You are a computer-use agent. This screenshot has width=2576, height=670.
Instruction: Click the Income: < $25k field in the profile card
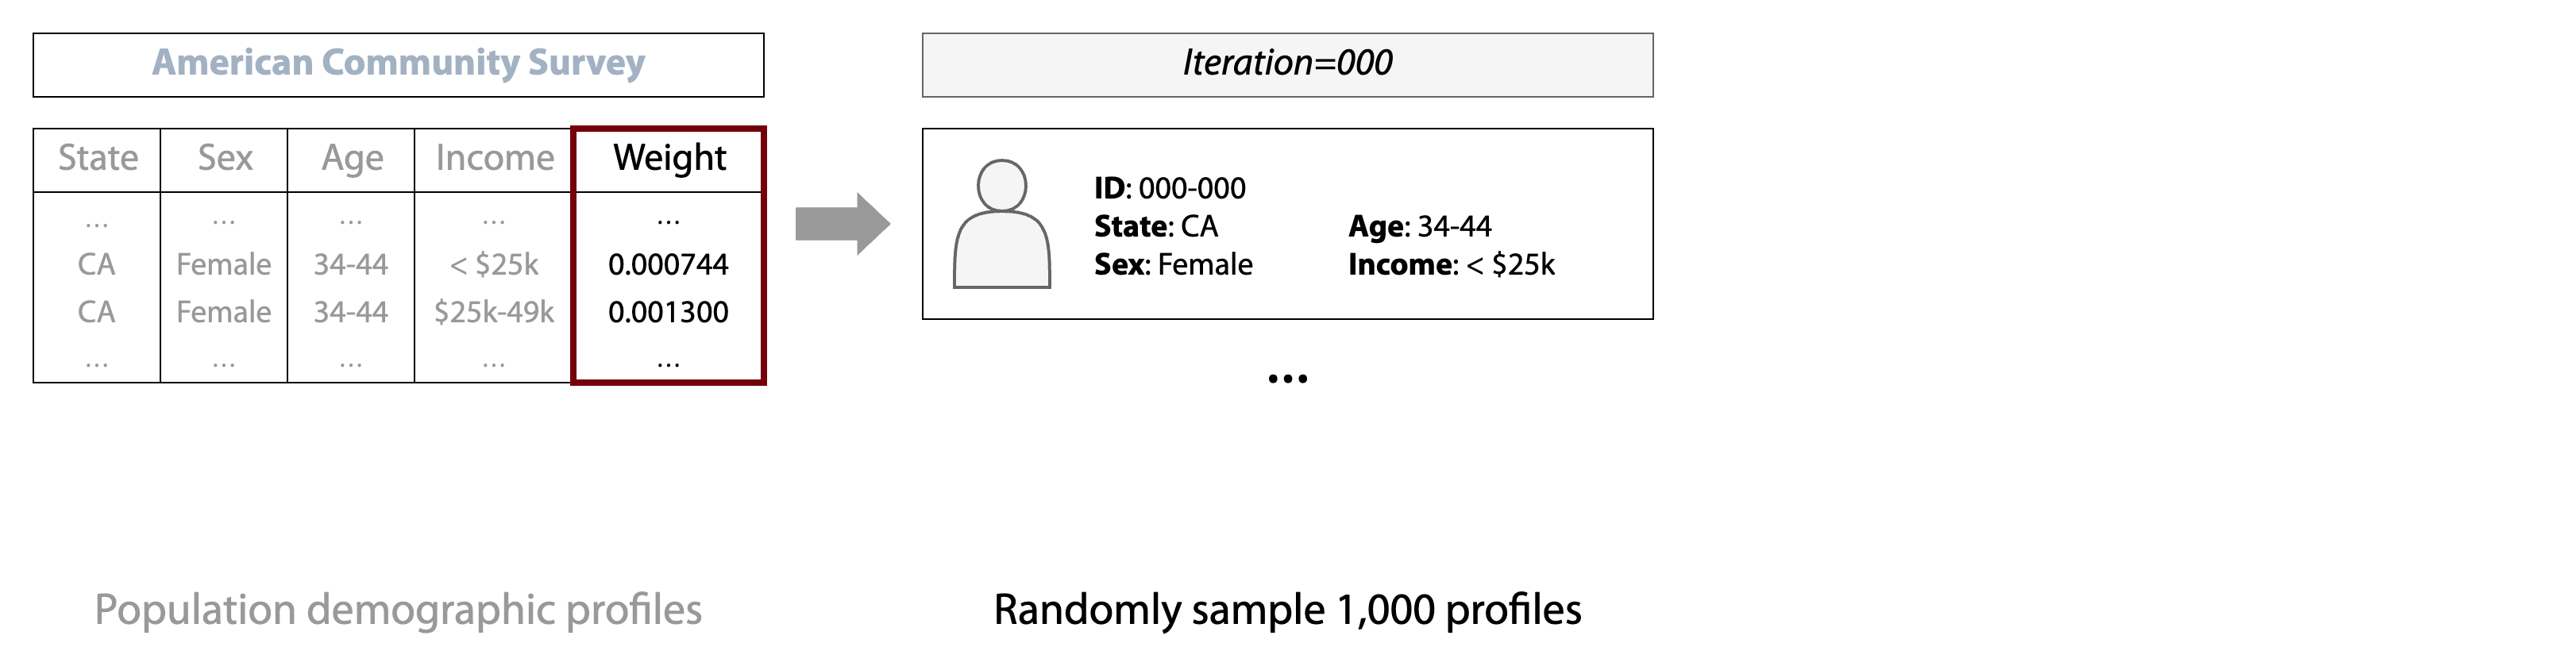(1451, 264)
